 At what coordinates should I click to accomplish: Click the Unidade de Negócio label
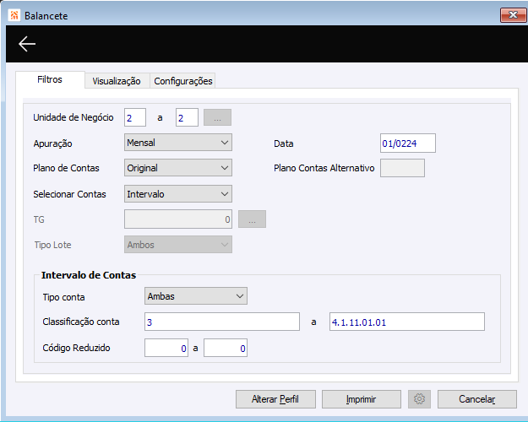pos(73,117)
